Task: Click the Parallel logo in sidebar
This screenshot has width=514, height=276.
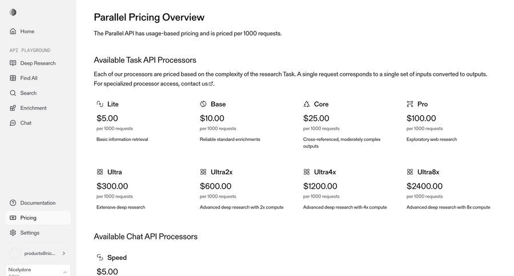Action: click(x=13, y=12)
